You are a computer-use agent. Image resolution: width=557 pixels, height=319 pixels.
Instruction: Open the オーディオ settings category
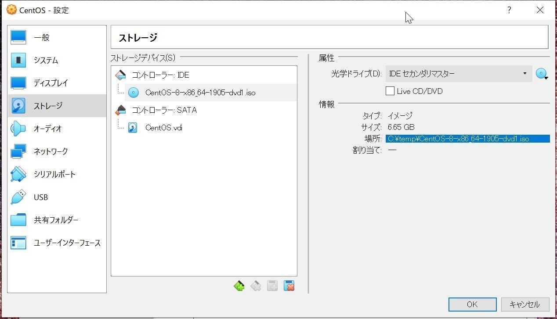tap(57, 129)
